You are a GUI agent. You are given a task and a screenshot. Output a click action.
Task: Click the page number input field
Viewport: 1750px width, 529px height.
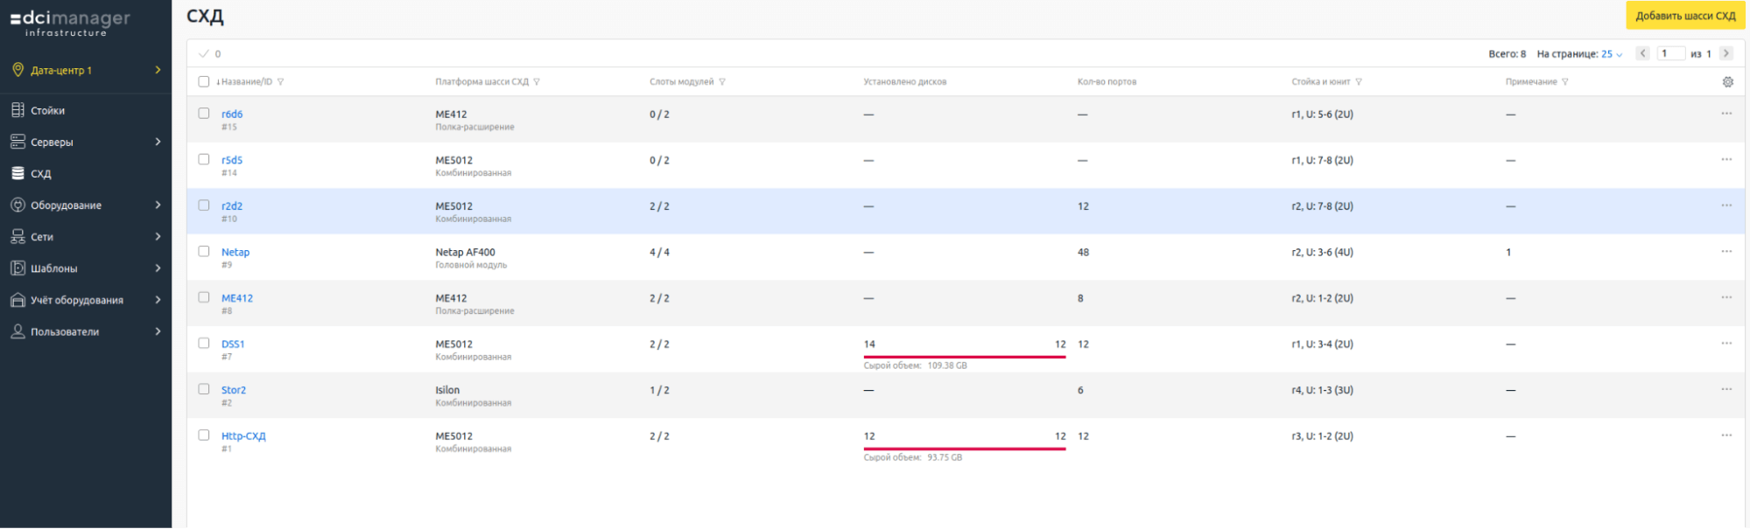1670,53
